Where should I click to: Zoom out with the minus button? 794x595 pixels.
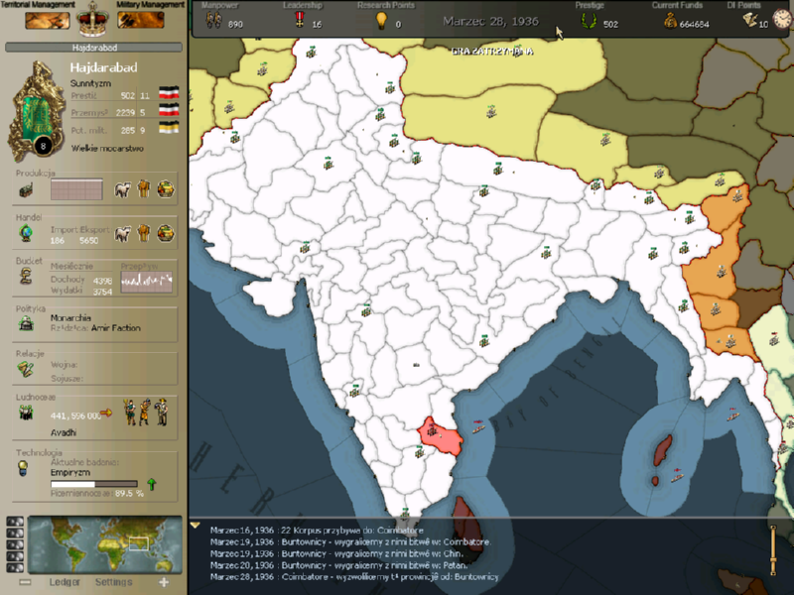point(25,582)
